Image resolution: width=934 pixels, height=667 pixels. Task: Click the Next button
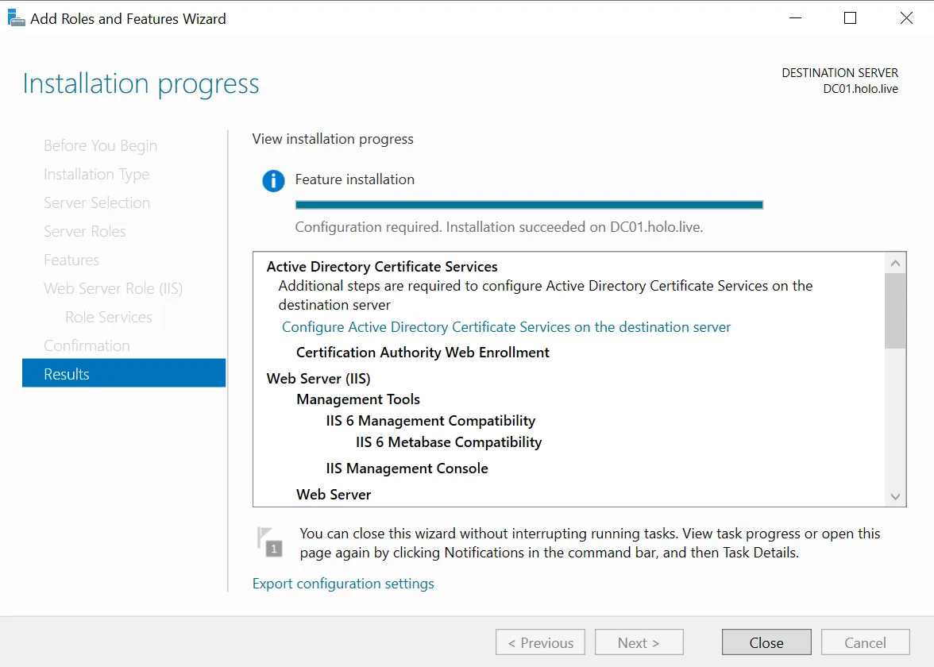[639, 642]
